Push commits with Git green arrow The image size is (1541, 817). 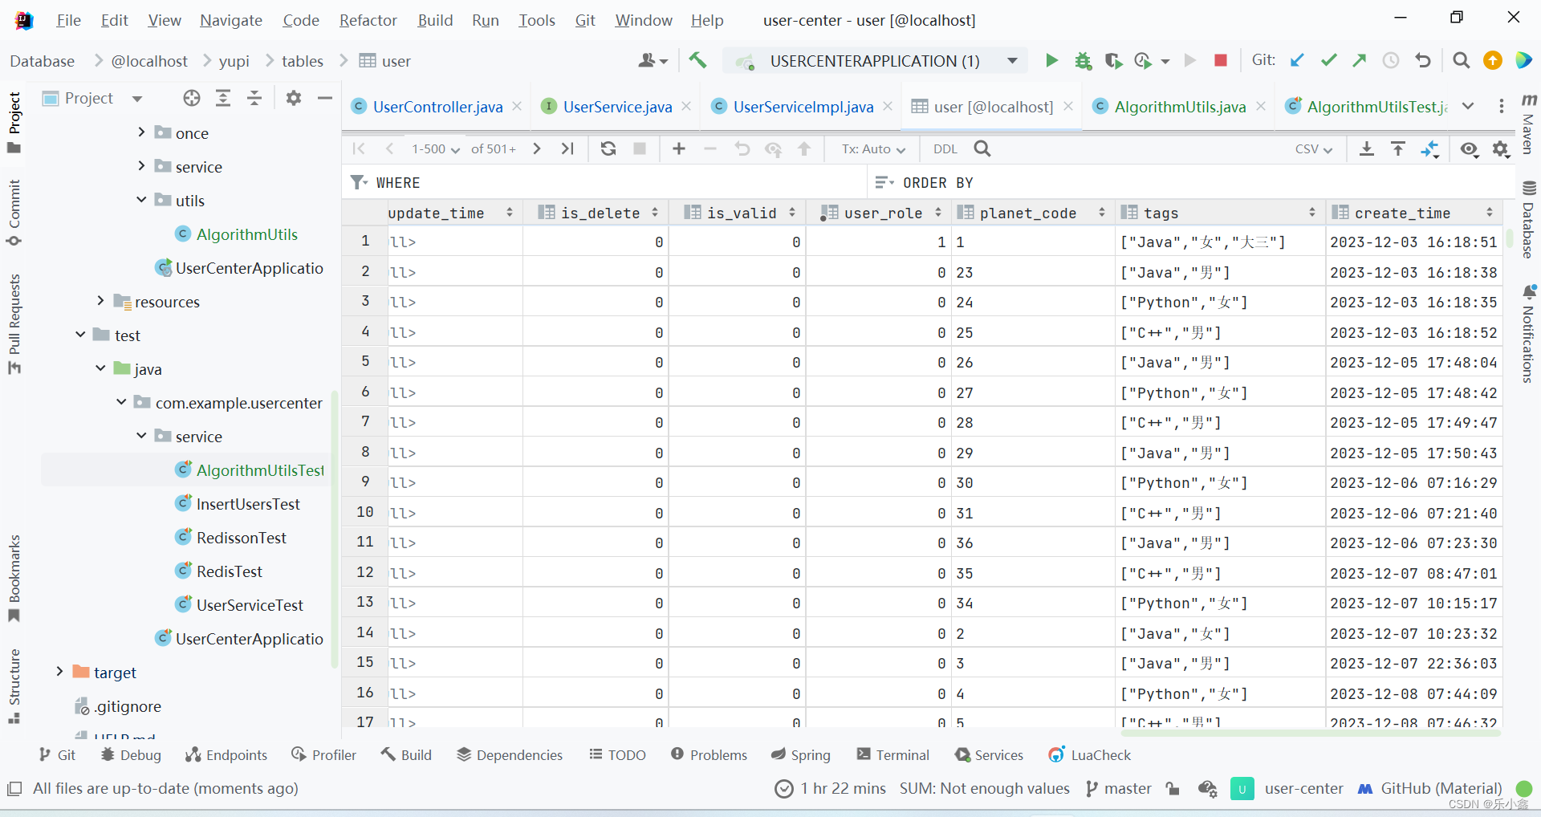pos(1359,61)
